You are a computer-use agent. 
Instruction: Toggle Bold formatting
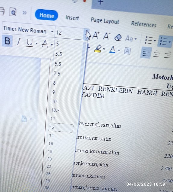(x=7, y=41)
